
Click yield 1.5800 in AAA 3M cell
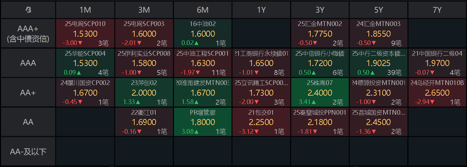(x=144, y=63)
